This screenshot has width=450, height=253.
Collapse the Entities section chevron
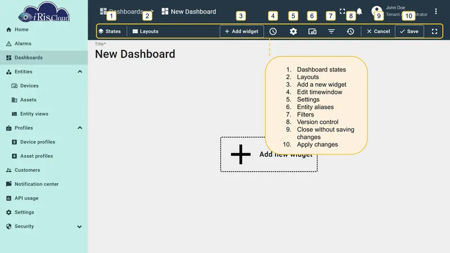80,71
